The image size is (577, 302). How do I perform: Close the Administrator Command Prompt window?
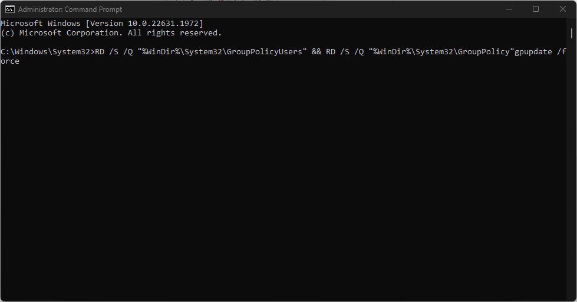click(563, 9)
